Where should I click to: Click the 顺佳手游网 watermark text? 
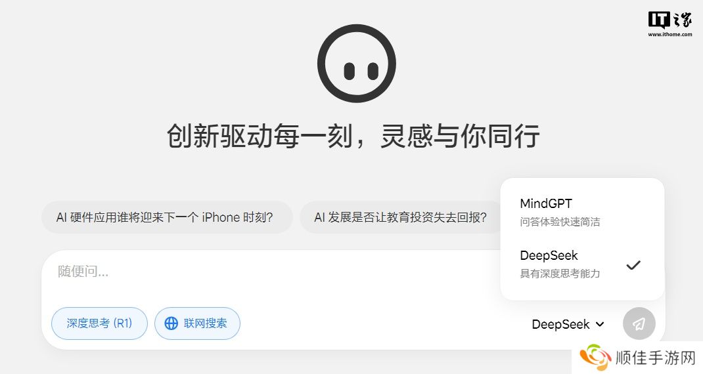tap(656, 358)
